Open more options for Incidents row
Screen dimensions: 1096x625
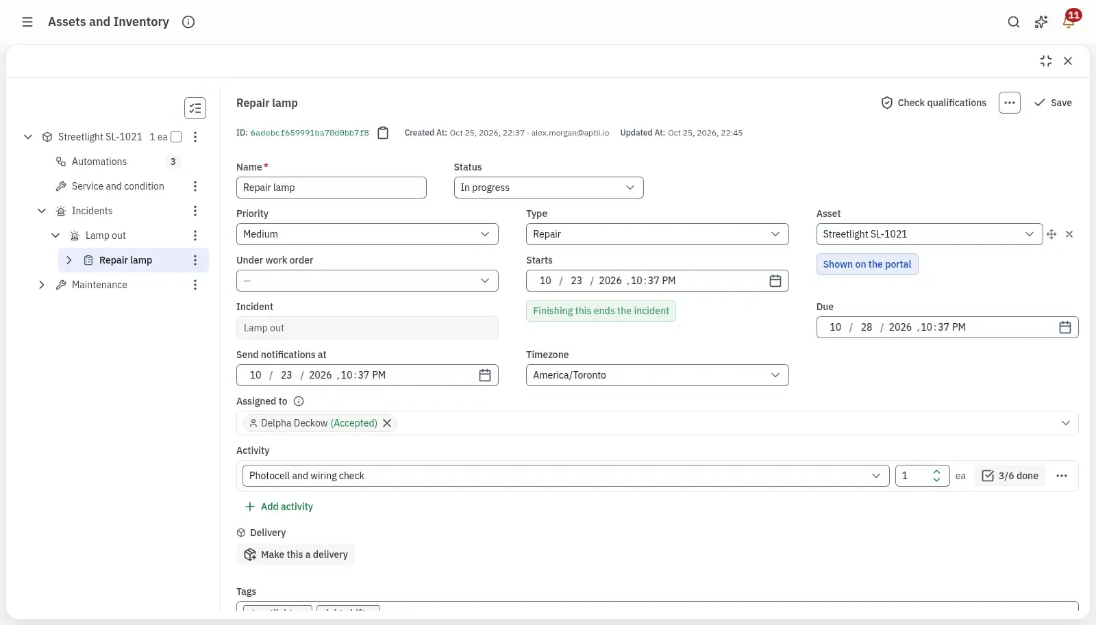point(195,211)
